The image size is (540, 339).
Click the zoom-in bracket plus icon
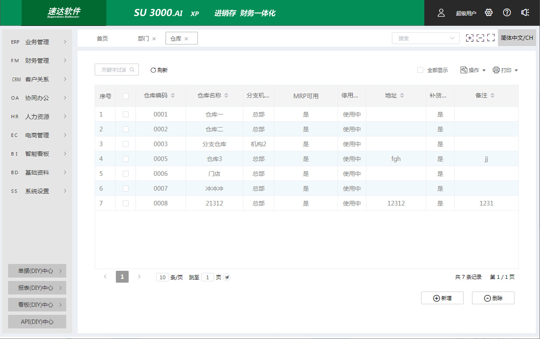[470, 38]
